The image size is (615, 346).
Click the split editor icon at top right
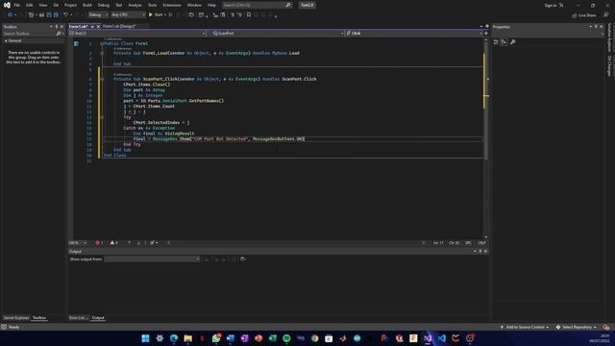[x=486, y=34]
